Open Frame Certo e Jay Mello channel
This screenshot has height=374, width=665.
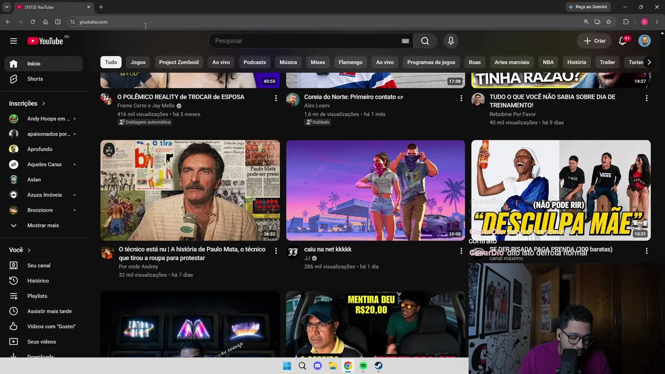tap(146, 105)
